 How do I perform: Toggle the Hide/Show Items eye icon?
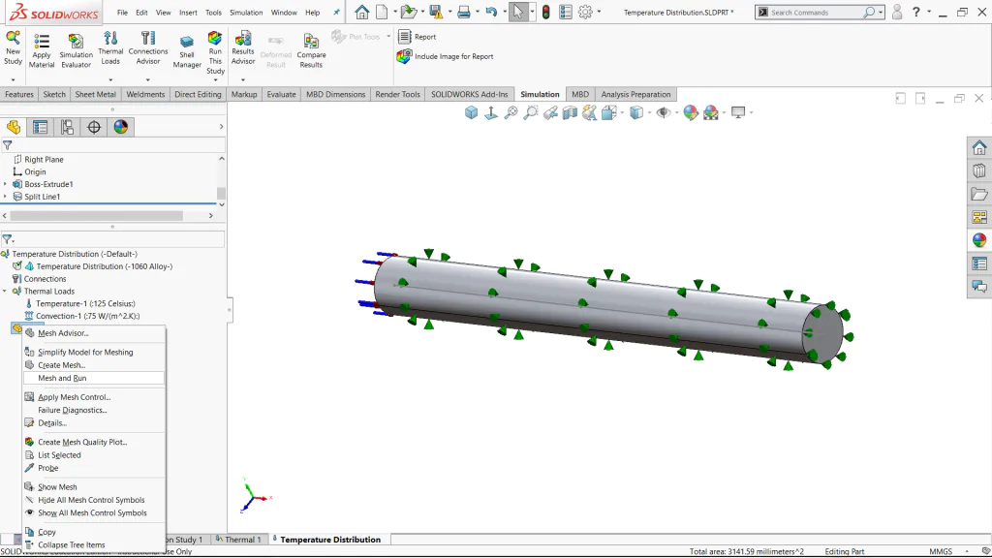[663, 112]
